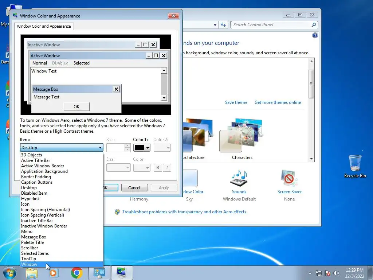Click the Sounds link text

click(239, 192)
